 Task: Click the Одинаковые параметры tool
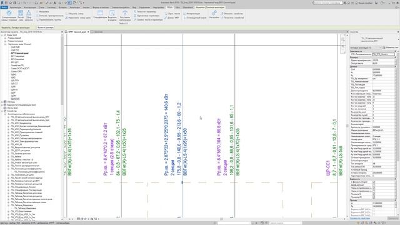(146, 16)
